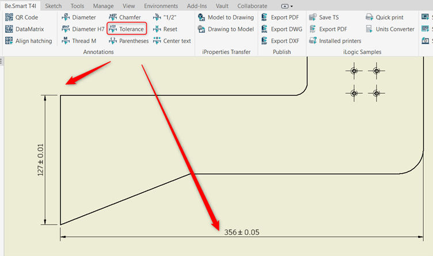Click the Reset annotation icon

[x=157, y=29]
